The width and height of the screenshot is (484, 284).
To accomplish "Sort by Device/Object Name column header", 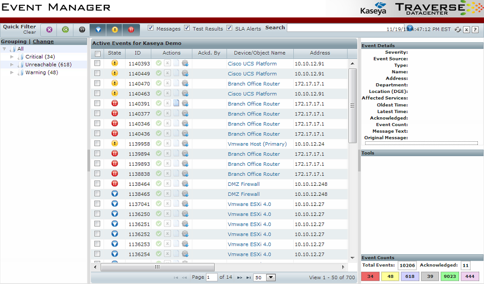I will (x=259, y=53).
